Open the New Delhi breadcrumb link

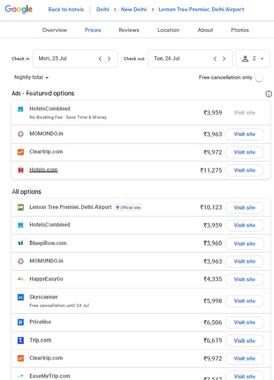[134, 10]
